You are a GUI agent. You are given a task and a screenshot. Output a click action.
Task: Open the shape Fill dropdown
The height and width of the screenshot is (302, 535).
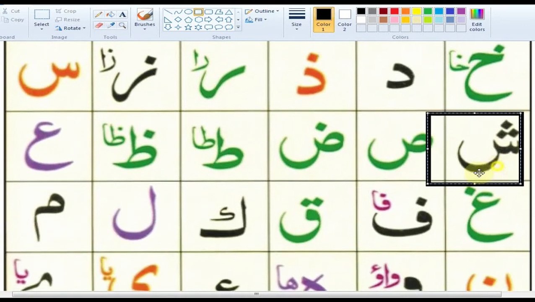256,20
